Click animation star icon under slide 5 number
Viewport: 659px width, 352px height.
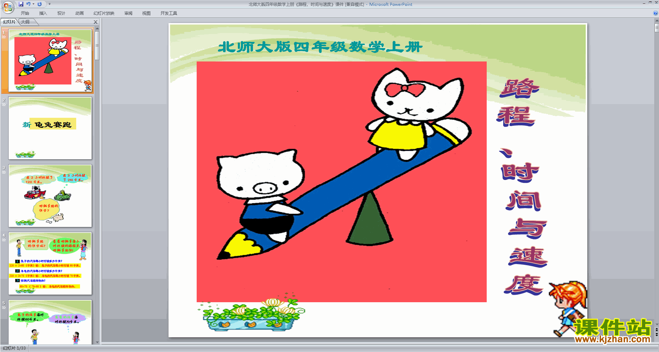[4, 307]
